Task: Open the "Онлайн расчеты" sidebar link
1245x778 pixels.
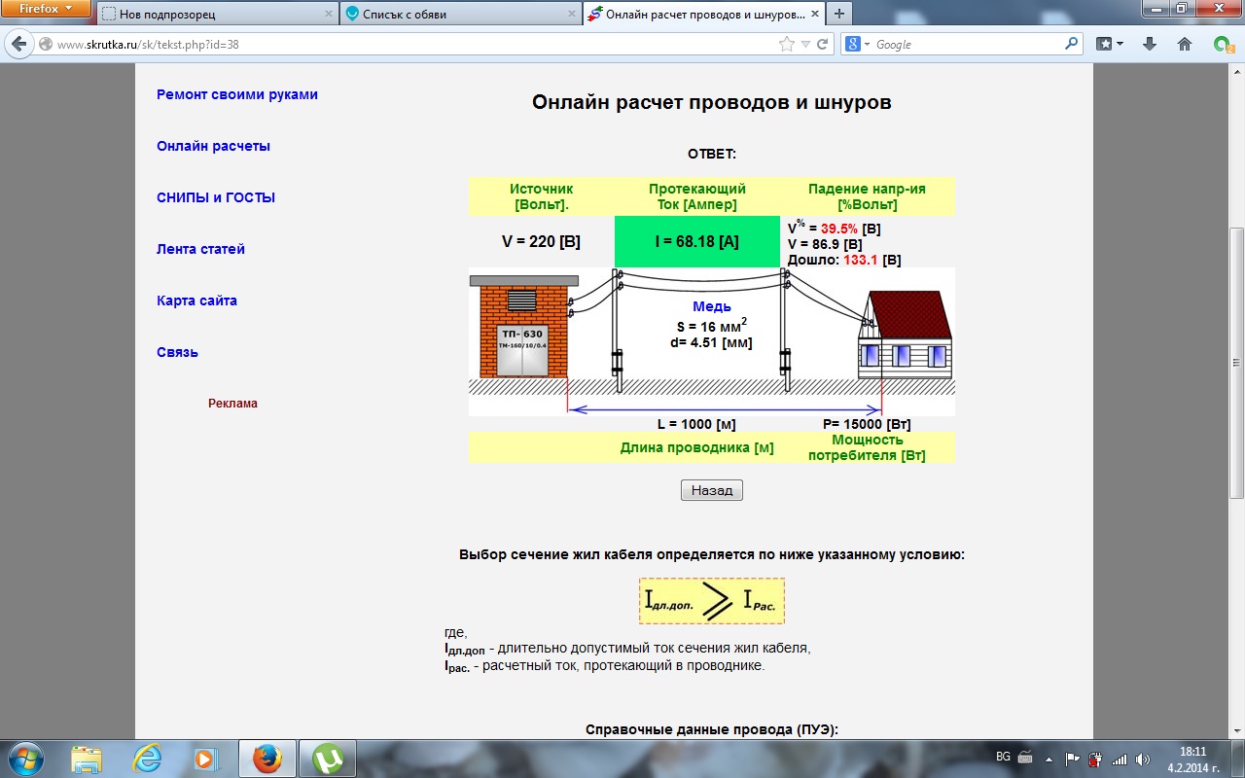Action: coord(213,146)
